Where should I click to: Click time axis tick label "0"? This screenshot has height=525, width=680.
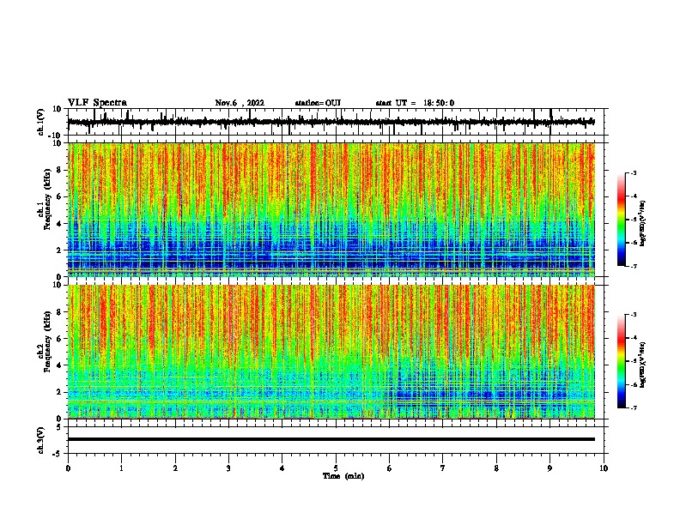coord(68,468)
